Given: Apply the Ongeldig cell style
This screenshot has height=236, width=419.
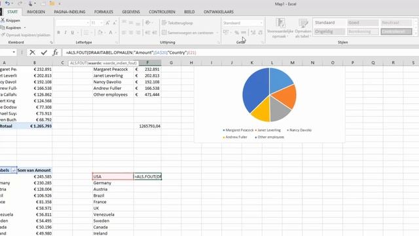Looking at the screenshot, I should 329,31.
